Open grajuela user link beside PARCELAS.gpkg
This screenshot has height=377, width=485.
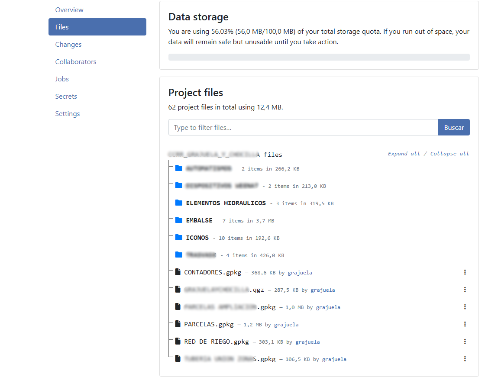pyautogui.click(x=286, y=325)
